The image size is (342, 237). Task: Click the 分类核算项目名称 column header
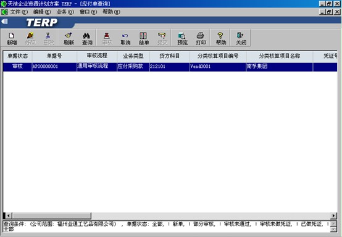280,56
